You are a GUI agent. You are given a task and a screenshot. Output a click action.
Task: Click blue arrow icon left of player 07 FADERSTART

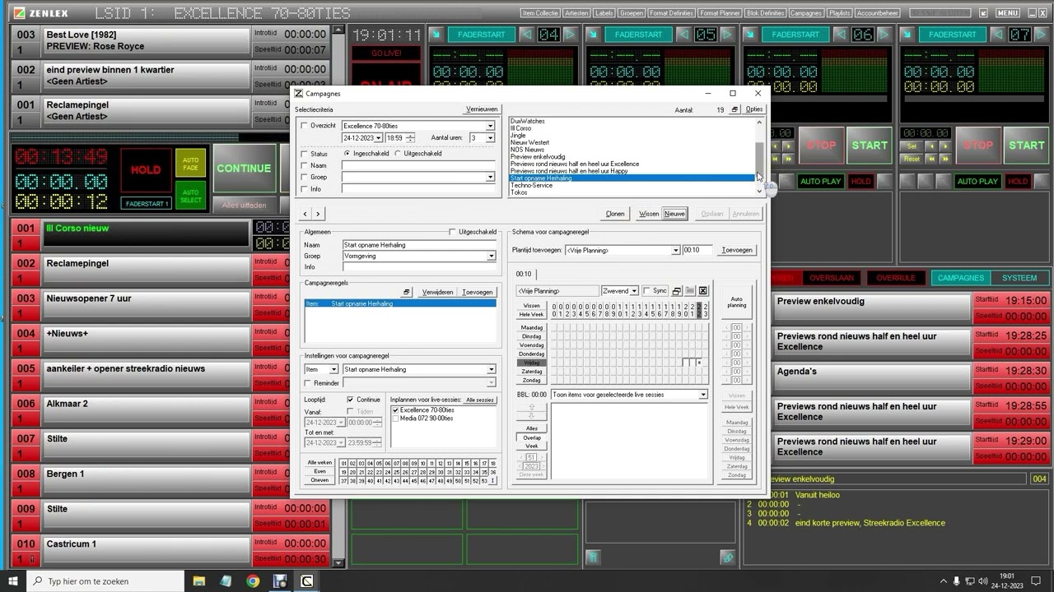click(907, 35)
